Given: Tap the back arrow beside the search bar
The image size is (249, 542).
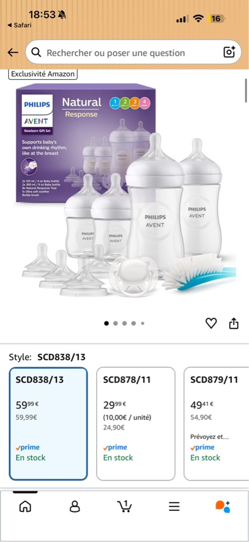Looking at the screenshot, I should coord(13,53).
